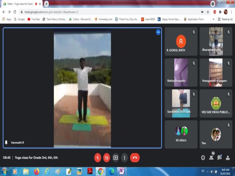
Task: Open the more options three-dot menu
Action: [x=125, y=158]
